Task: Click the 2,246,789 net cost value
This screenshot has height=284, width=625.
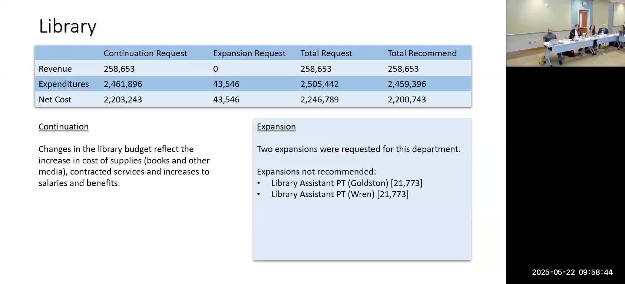Action: [320, 99]
